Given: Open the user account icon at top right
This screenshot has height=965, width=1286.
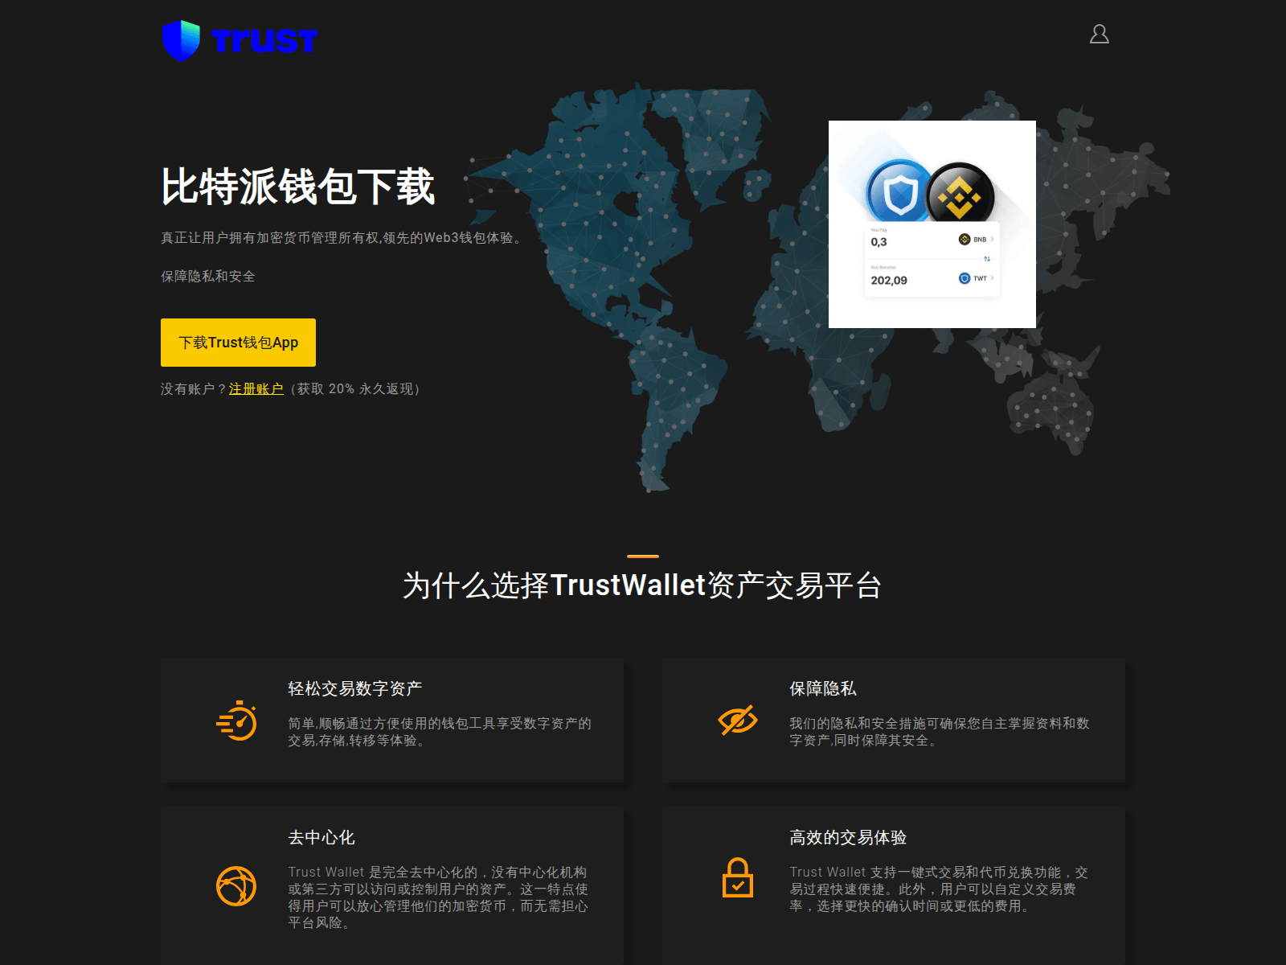Looking at the screenshot, I should coord(1099,34).
